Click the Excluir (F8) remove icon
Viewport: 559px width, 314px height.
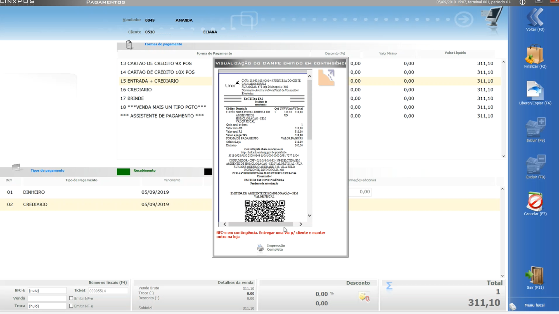(535, 165)
